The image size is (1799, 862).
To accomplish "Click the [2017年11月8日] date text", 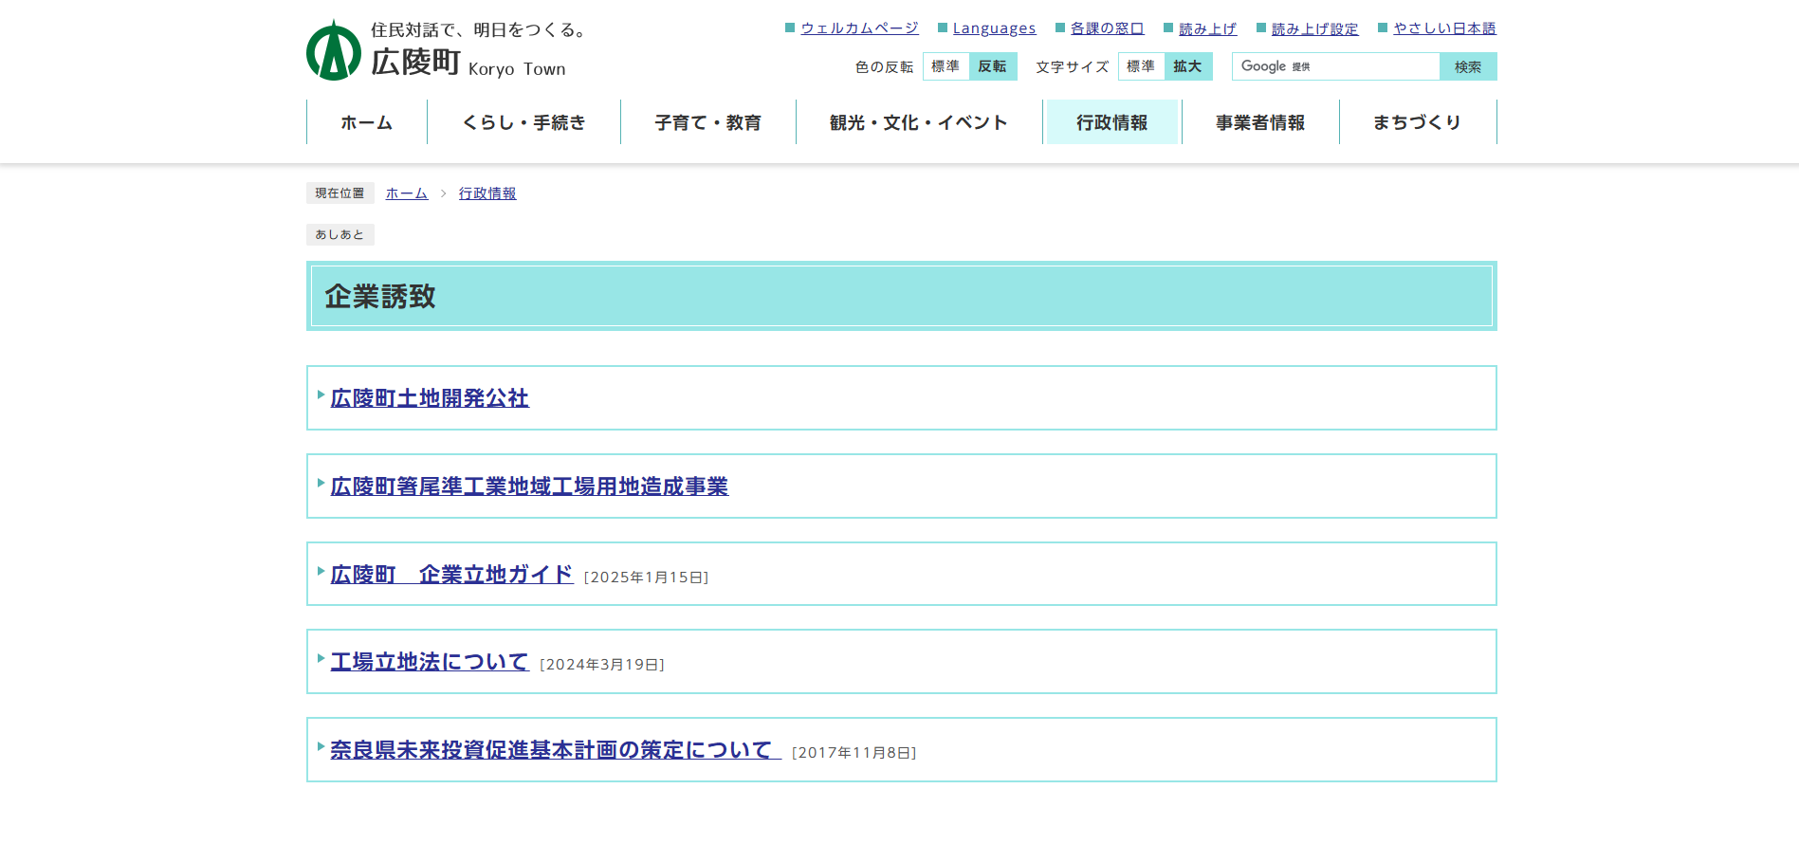I will pos(854,753).
